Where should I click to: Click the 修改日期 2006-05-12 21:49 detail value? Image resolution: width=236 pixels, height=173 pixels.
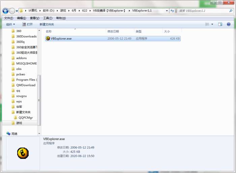point(82,147)
